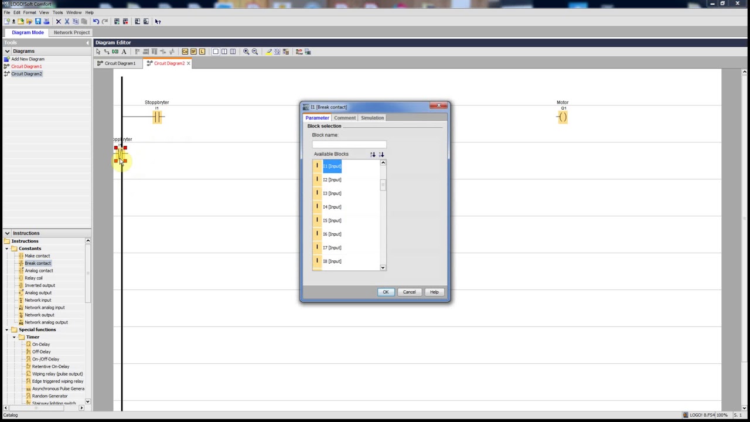Close the Circuit Diagram2 tab
Viewport: 750px width, 422px height.
tap(188, 63)
